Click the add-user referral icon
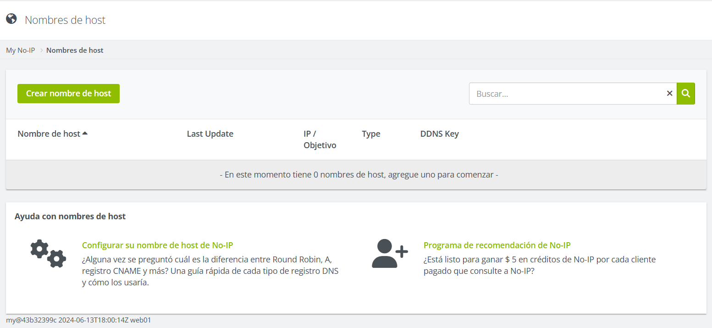712x328 pixels. coord(390,253)
